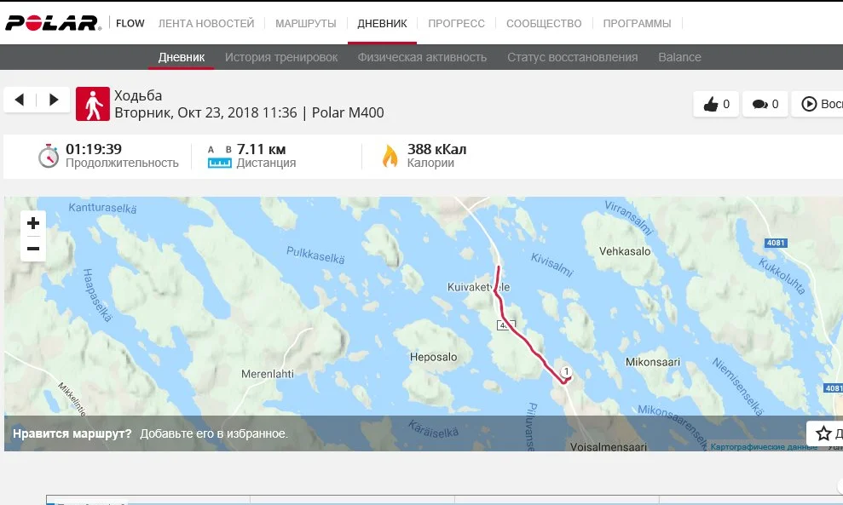
Task: Open the Прогресс section
Action: (x=456, y=24)
